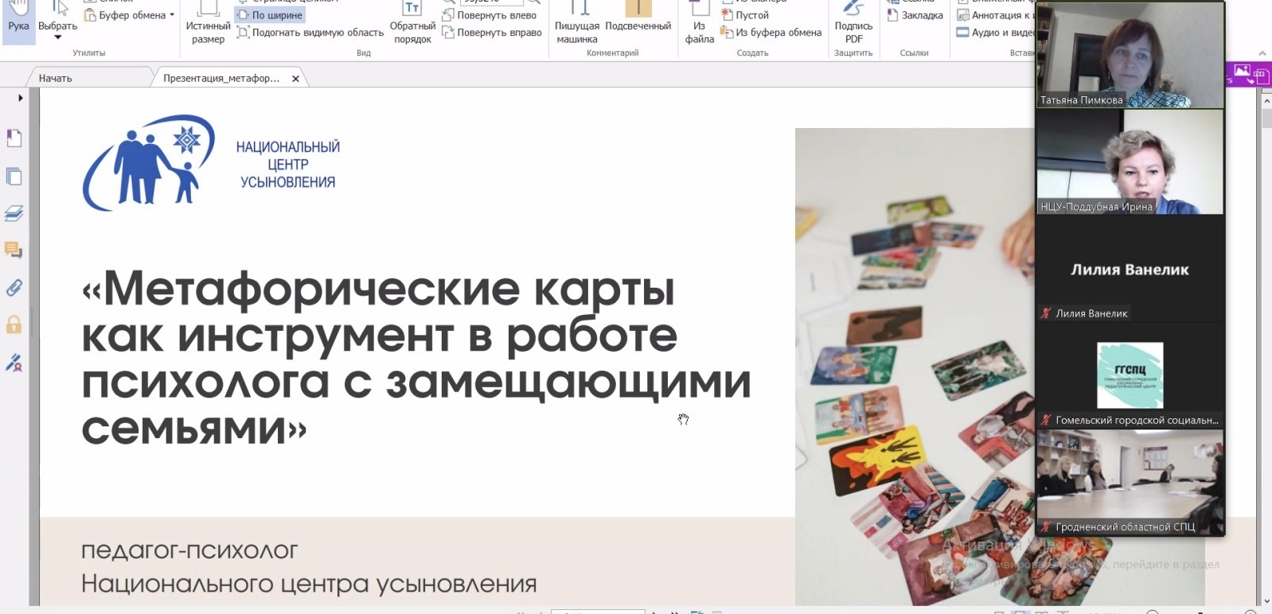Open the Page thumbnails side panel
This screenshot has height=614, width=1272.
pos(14,177)
